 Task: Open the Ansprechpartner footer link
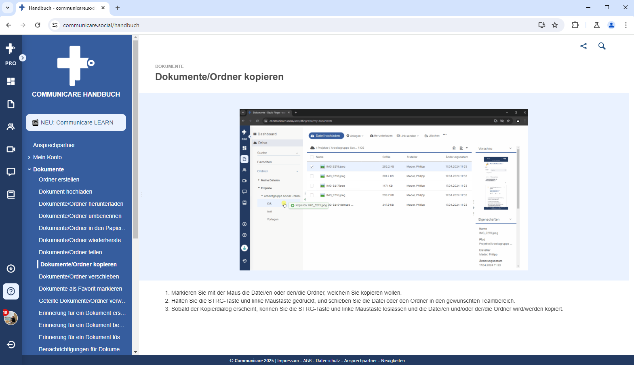click(x=360, y=361)
